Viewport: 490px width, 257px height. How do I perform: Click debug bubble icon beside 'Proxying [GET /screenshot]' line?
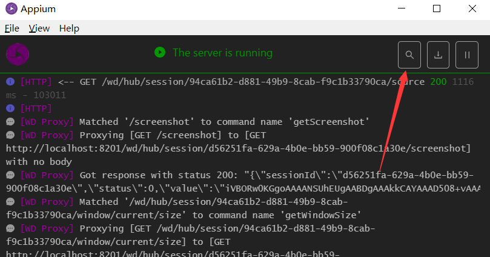(x=10, y=135)
